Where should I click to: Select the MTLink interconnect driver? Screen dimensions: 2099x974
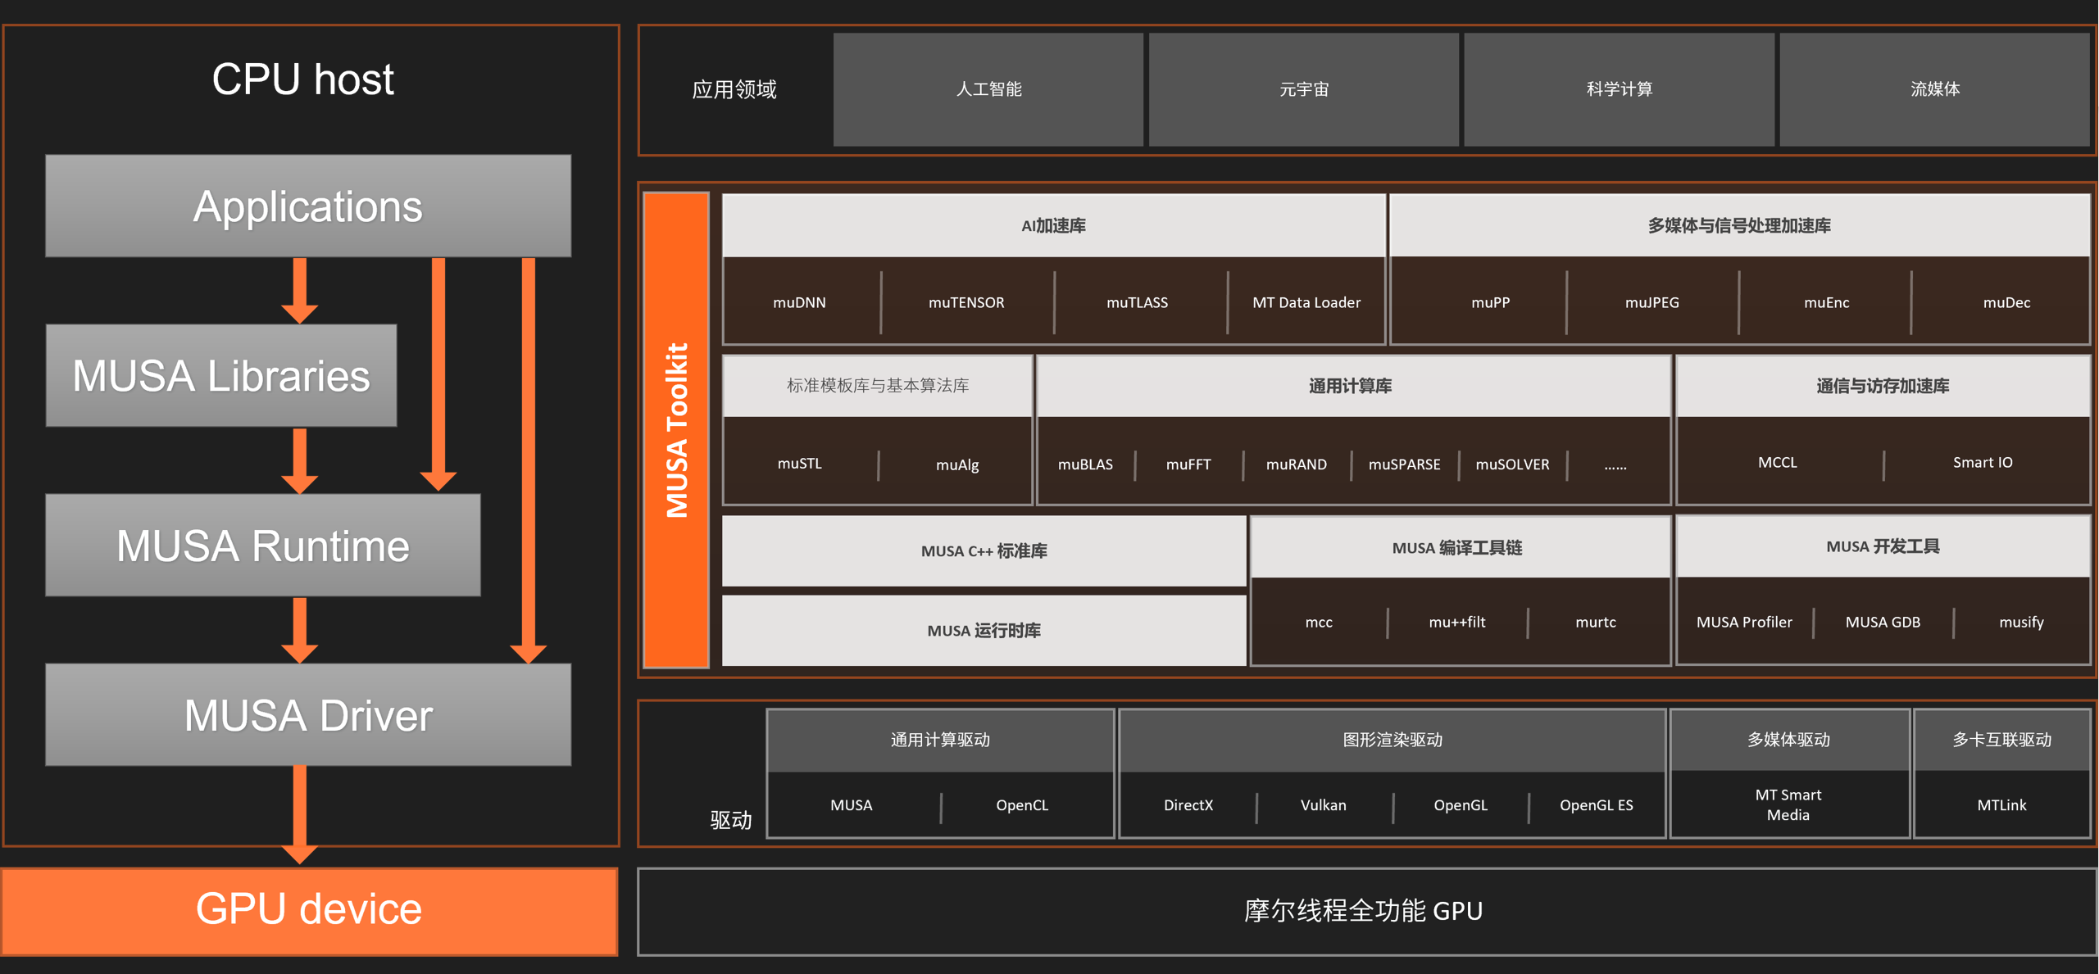(x=2002, y=804)
